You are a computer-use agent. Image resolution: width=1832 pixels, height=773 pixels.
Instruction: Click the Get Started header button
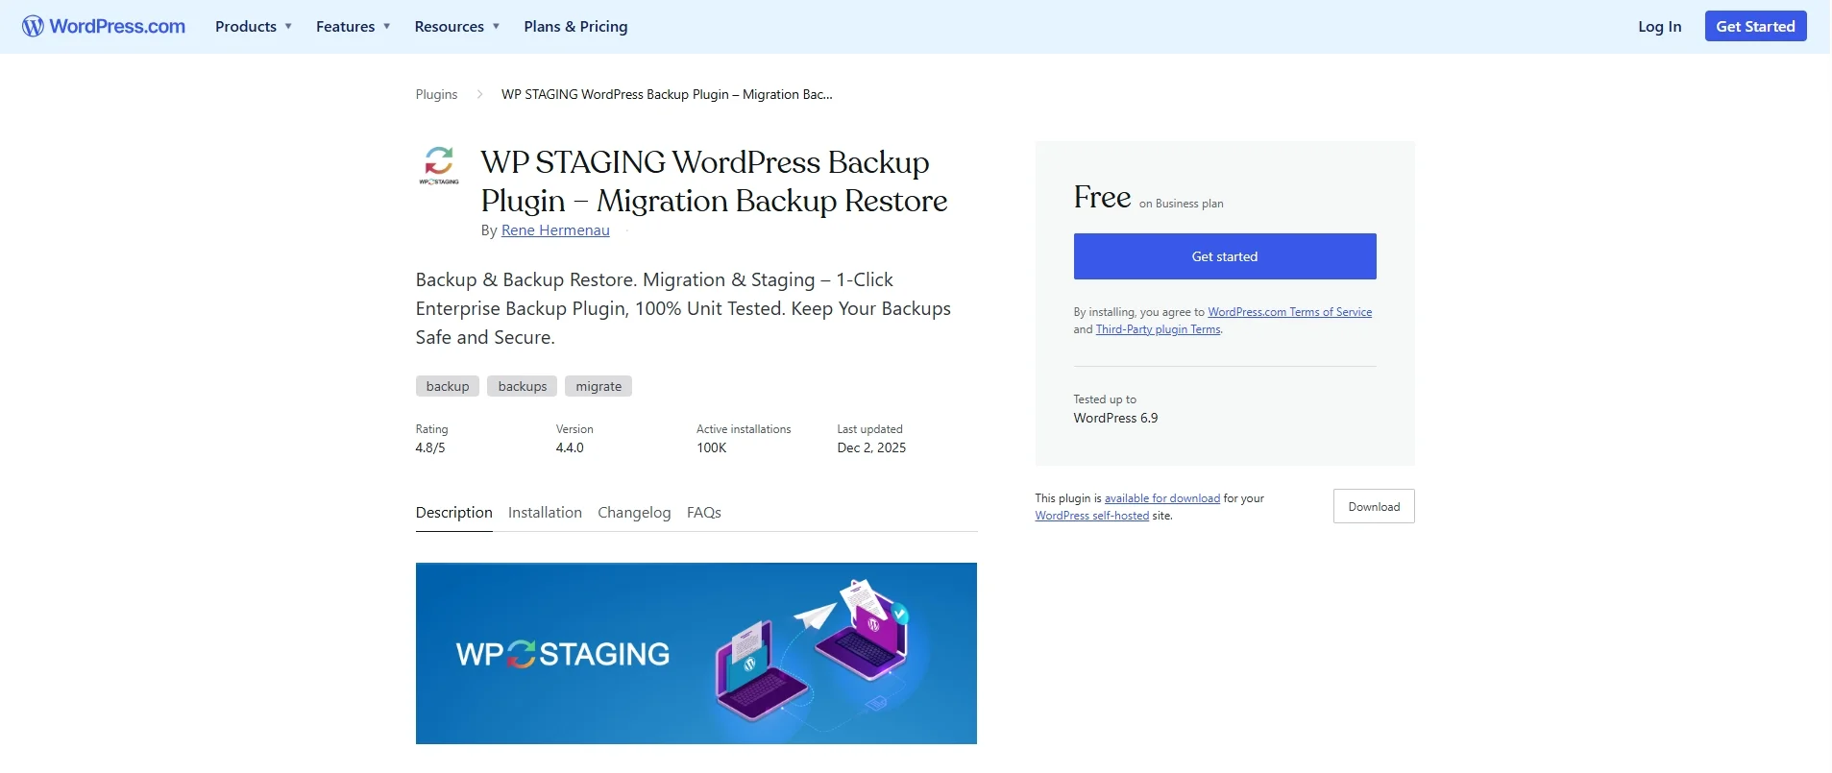(1755, 26)
